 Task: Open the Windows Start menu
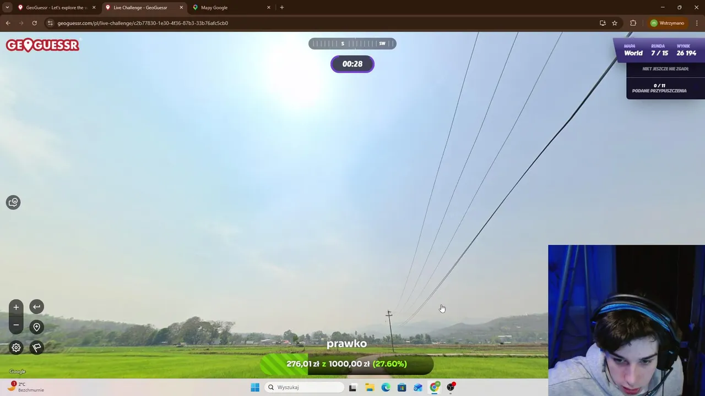point(255,387)
